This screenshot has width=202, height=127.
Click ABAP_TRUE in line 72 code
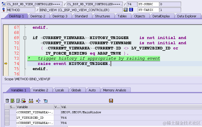pyautogui.click(x=109, y=53)
